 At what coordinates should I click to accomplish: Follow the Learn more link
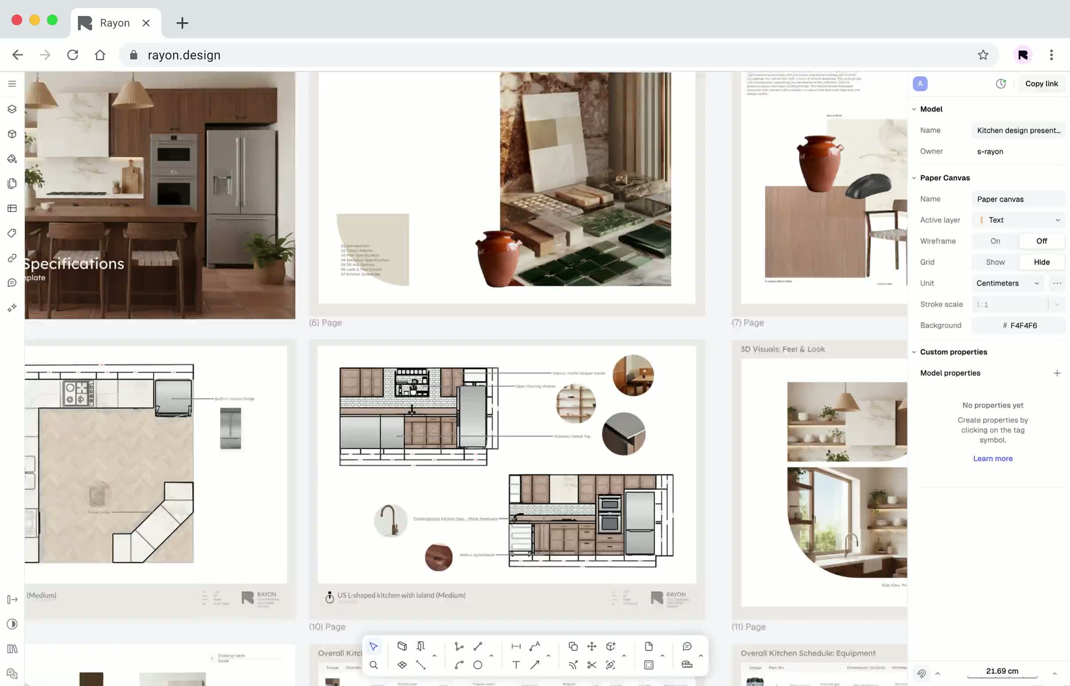[992, 459]
